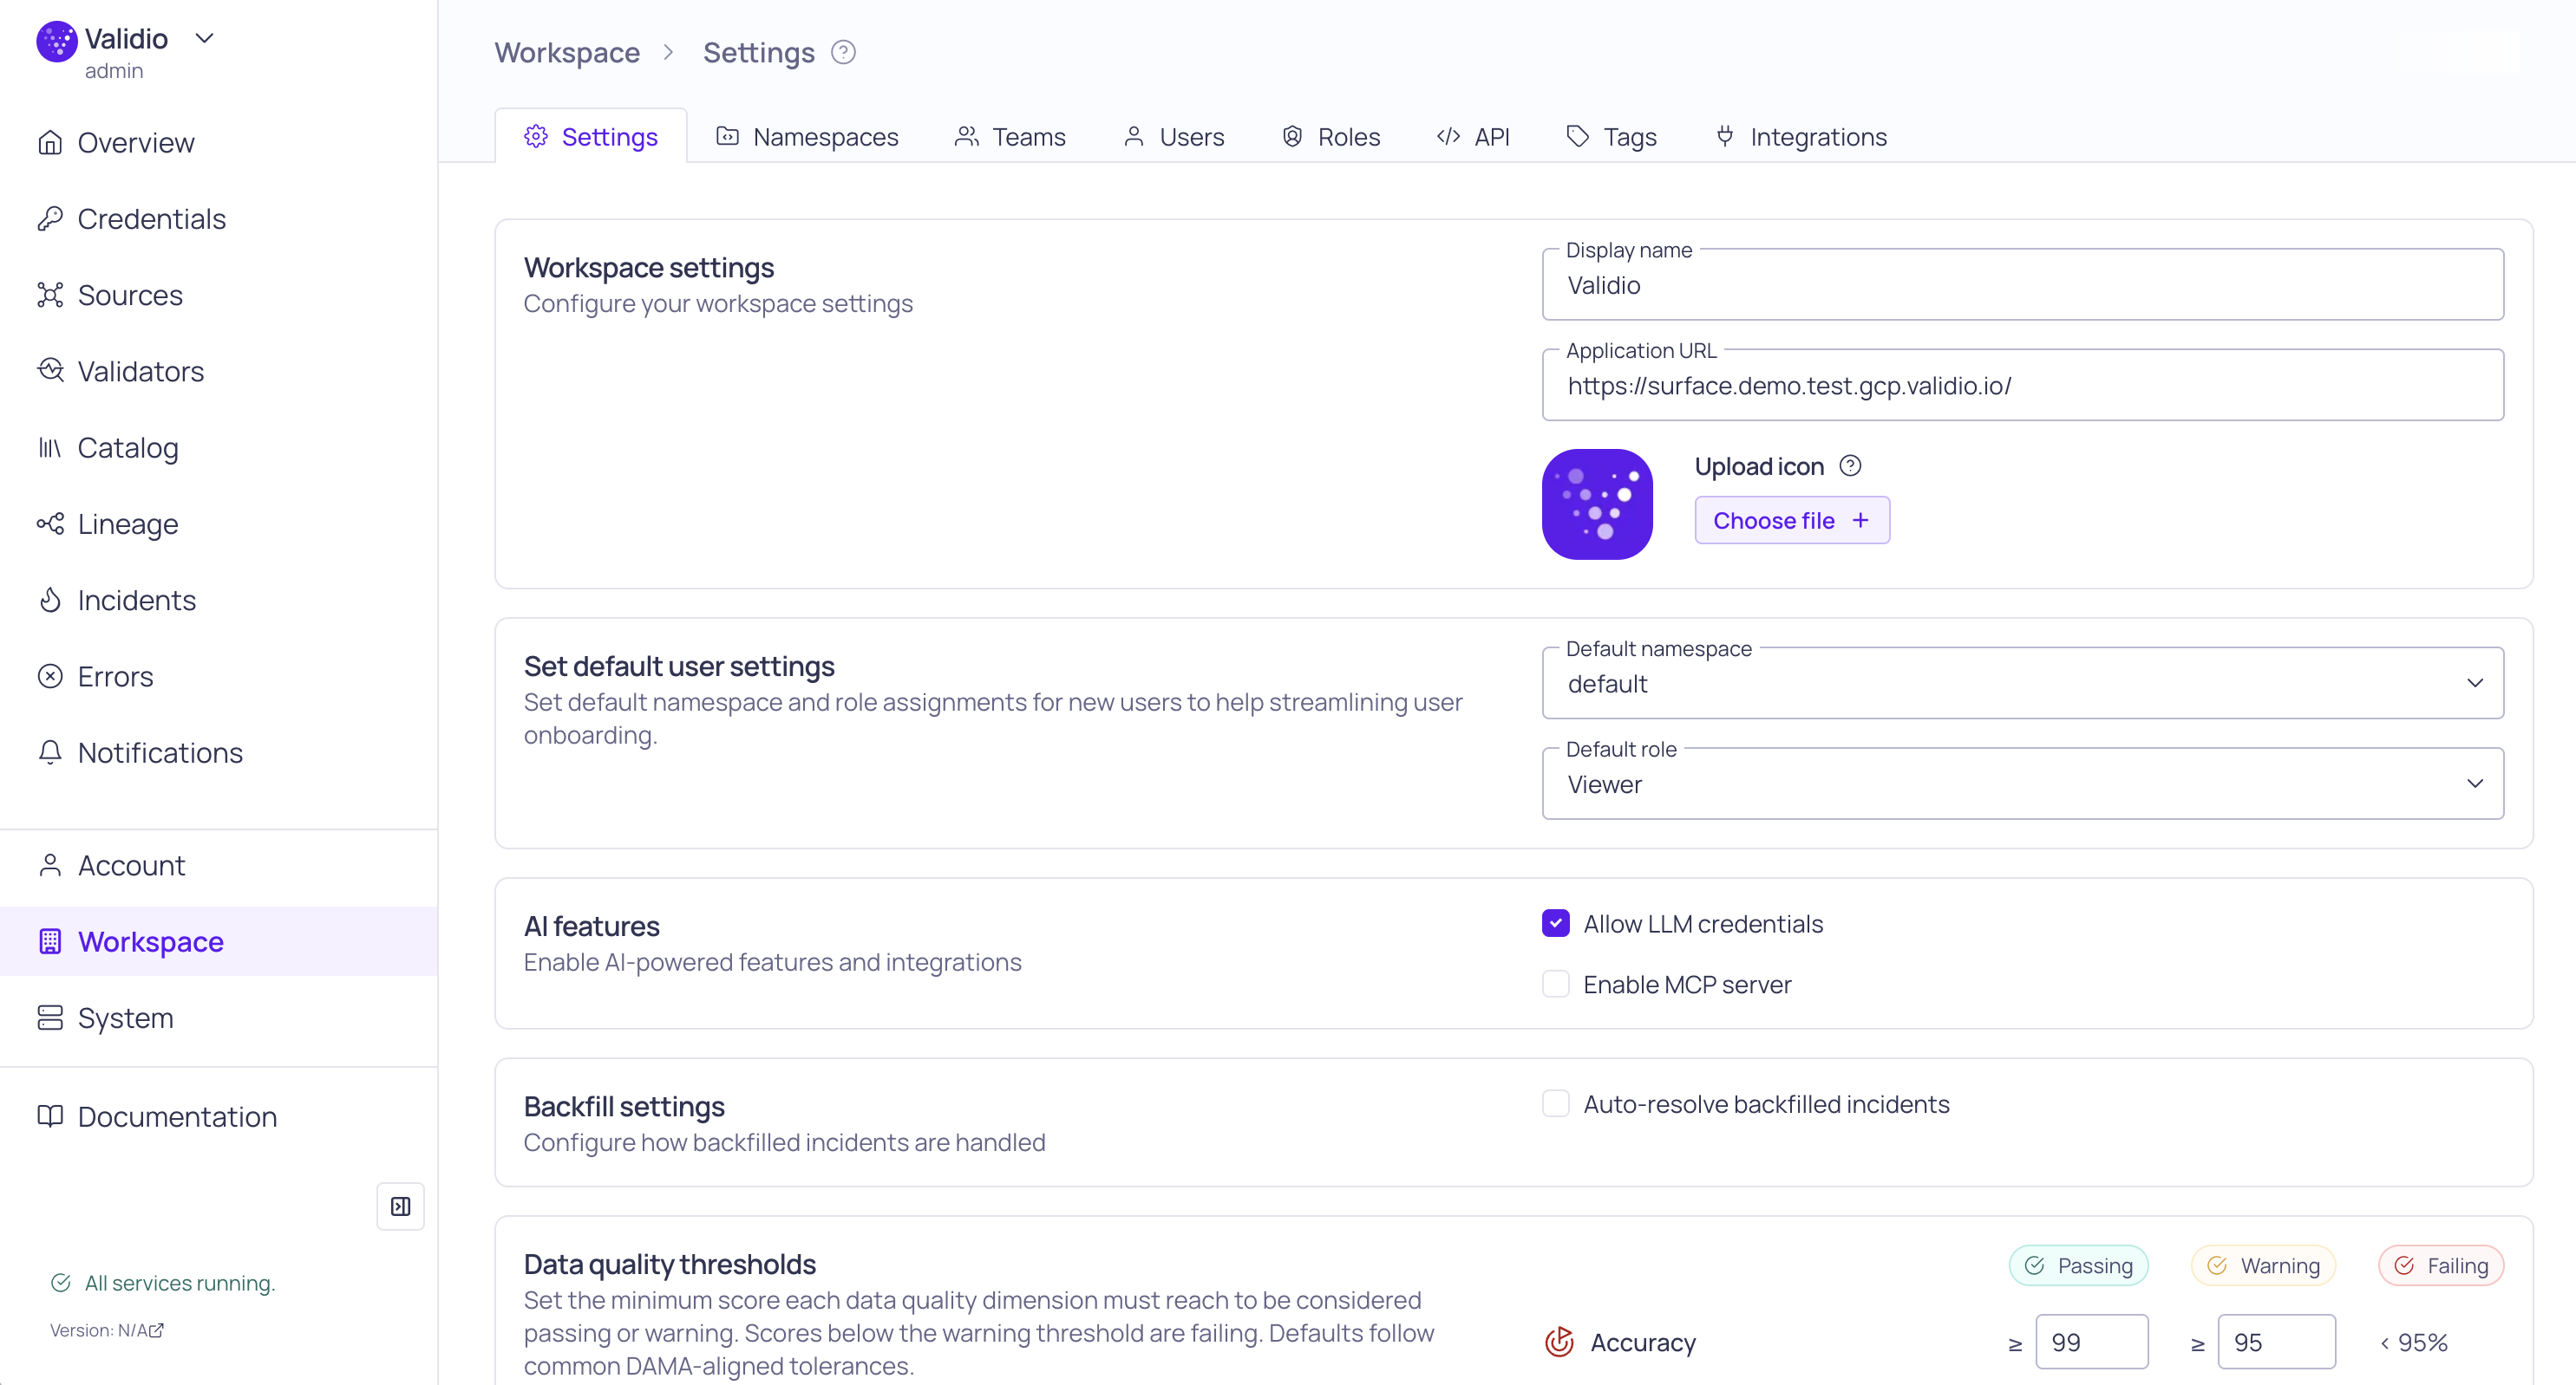Switch to the Teams tab
Image resolution: width=2576 pixels, height=1385 pixels.
pyautogui.click(x=1010, y=137)
